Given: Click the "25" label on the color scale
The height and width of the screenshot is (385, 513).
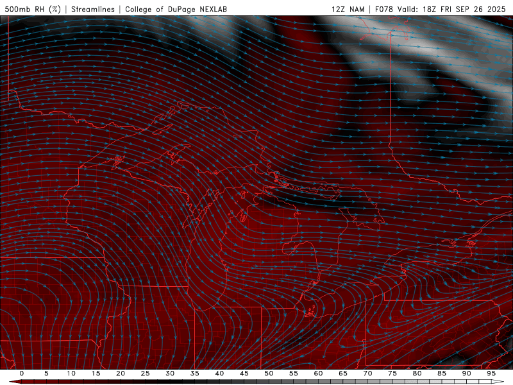Looking at the screenshot, I should [146, 373].
